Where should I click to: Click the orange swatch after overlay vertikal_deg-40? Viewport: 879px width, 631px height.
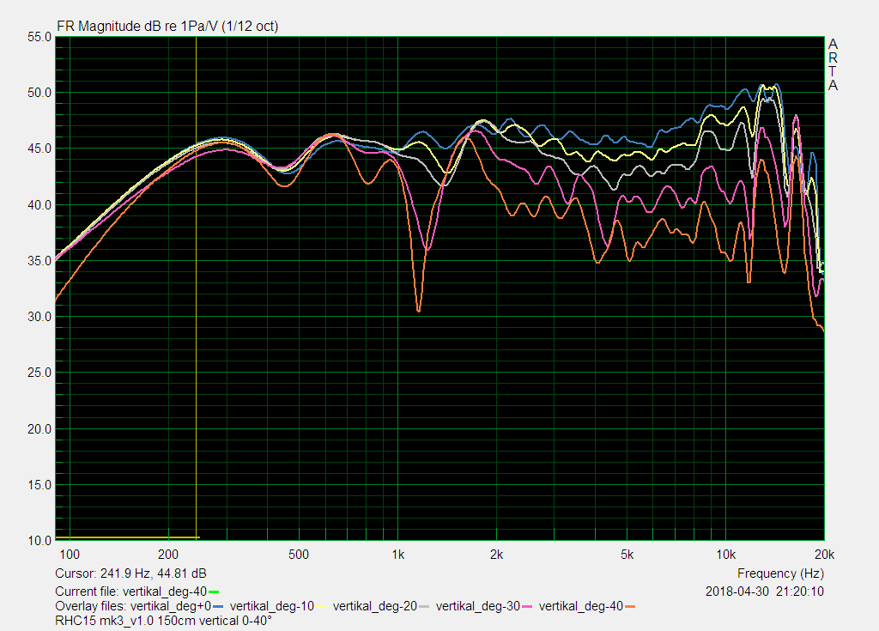(630, 607)
